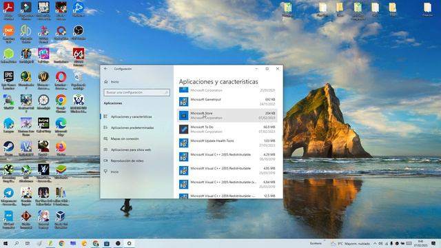The image size is (441, 248).
Task: Show hidden system tray icons
Action: pyautogui.click(x=375, y=243)
